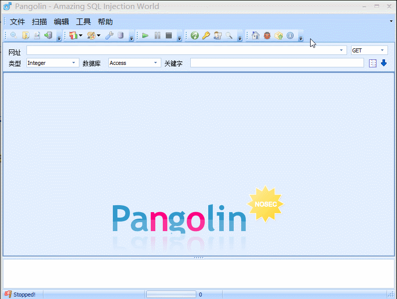Click the blue info icon
Viewport: 397px width, 299px height.
(290, 35)
